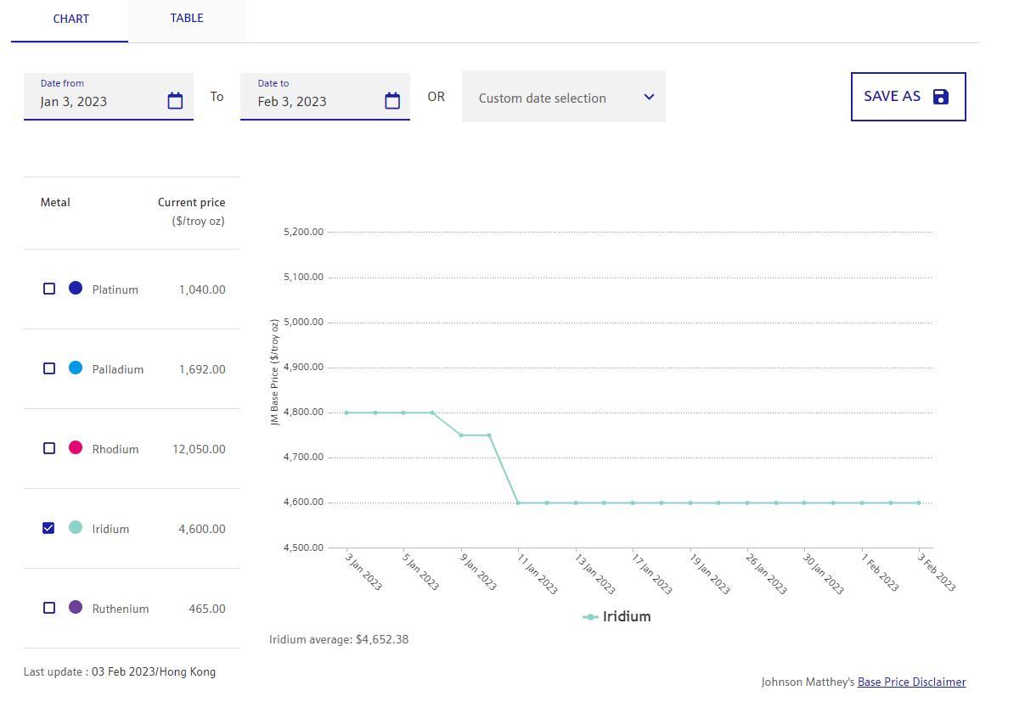Image resolution: width=1025 pixels, height=702 pixels.
Task: Click the Date from field showing Jan 3, 2023
Action: 93,101
